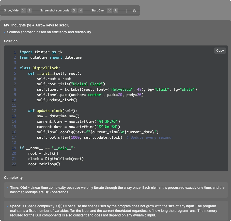The width and height of the screenshot is (231, 221).
Task: Open settings via the gear icon
Action: coord(135,11)
